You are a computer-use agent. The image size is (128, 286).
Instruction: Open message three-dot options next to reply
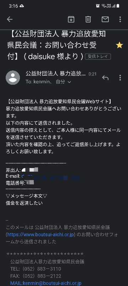point(120,78)
